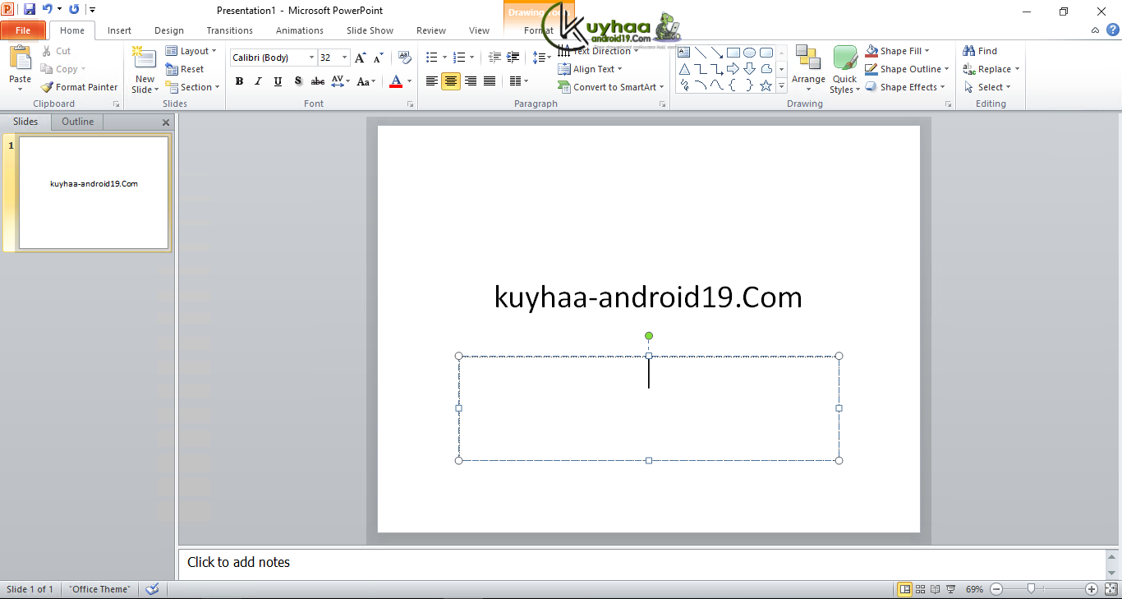Fit slide to current window
Screen dimensions: 1122x599
(x=1111, y=589)
